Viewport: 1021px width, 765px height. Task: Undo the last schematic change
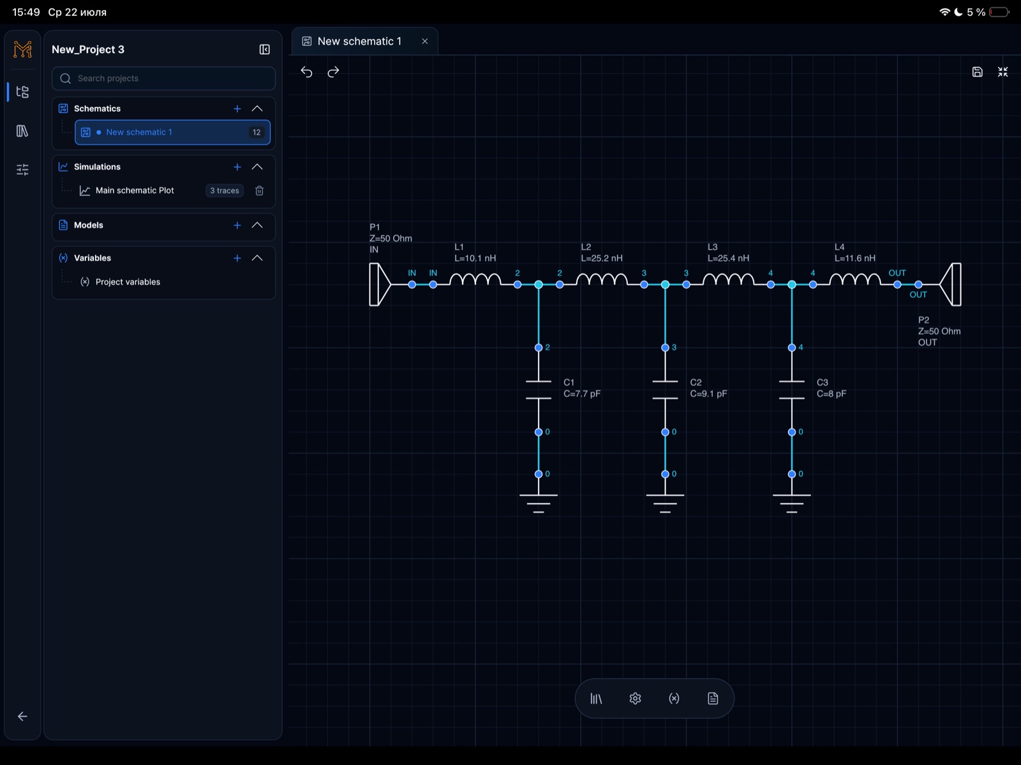click(x=307, y=72)
